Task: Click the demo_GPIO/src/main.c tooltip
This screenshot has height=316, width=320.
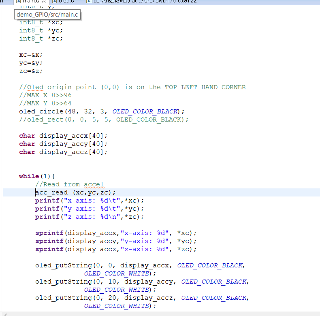Action: point(47,15)
